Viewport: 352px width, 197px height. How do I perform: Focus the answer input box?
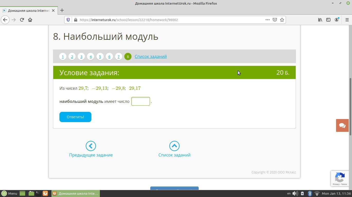[x=140, y=101]
